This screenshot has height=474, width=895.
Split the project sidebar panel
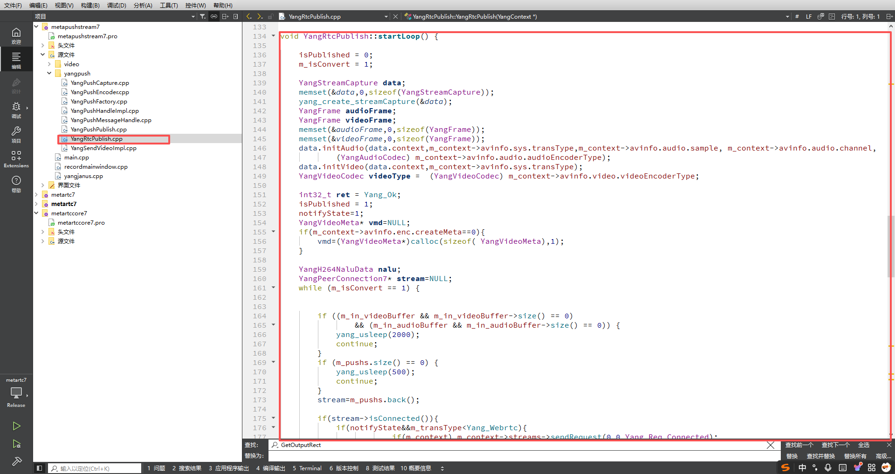tap(225, 16)
